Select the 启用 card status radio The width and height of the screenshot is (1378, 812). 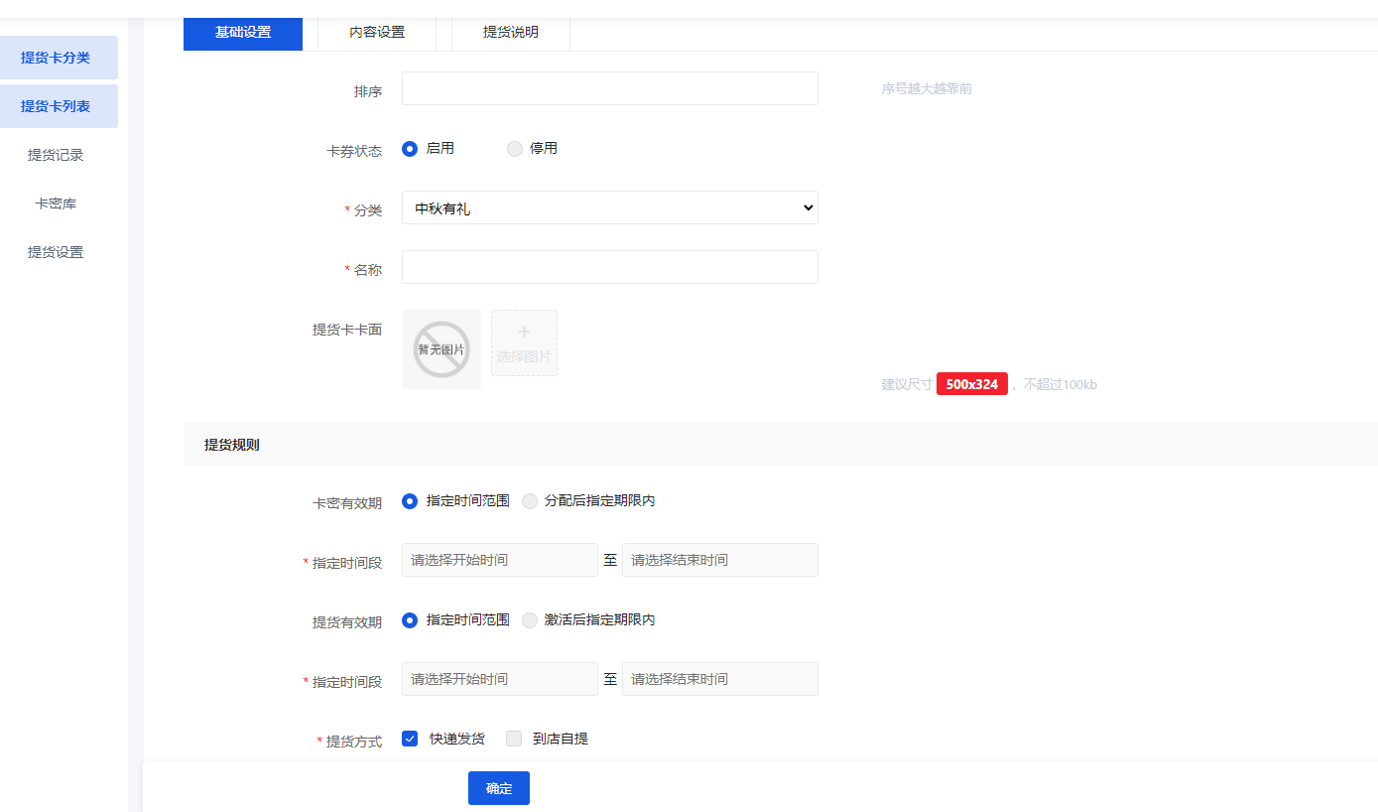click(410, 149)
